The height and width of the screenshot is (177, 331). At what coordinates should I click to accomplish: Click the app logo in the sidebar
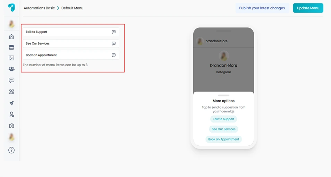(x=11, y=8)
